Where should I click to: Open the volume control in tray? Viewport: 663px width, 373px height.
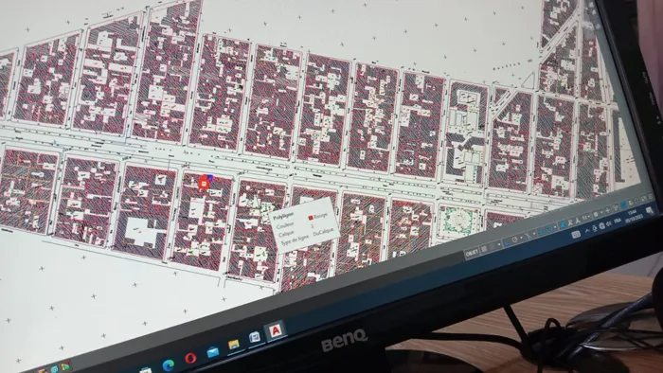[x=608, y=223]
